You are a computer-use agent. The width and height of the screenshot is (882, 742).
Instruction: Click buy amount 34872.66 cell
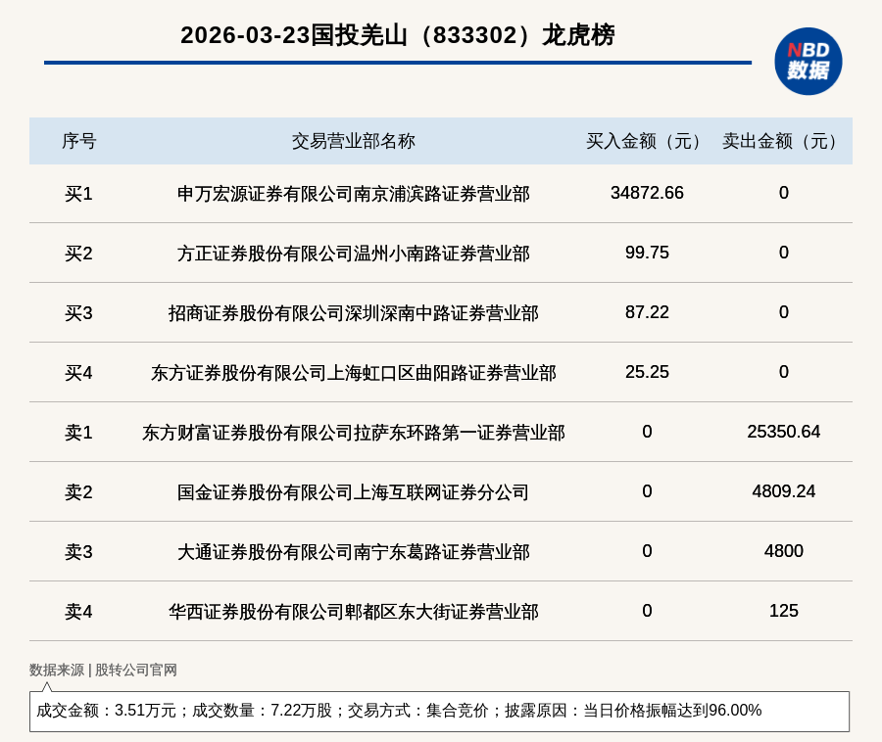[x=647, y=193]
